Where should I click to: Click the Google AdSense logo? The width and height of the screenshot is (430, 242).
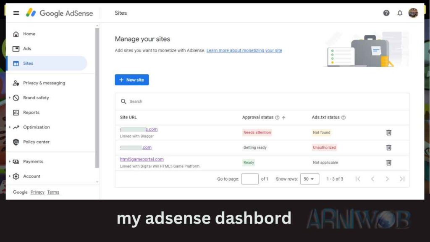click(60, 13)
